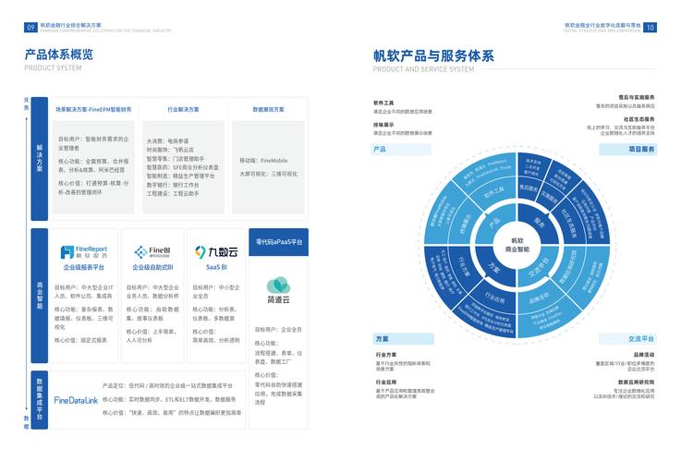This screenshot has width=681, height=462.
Task: Click the 产品体系概览 page title
Action: [x=58, y=55]
